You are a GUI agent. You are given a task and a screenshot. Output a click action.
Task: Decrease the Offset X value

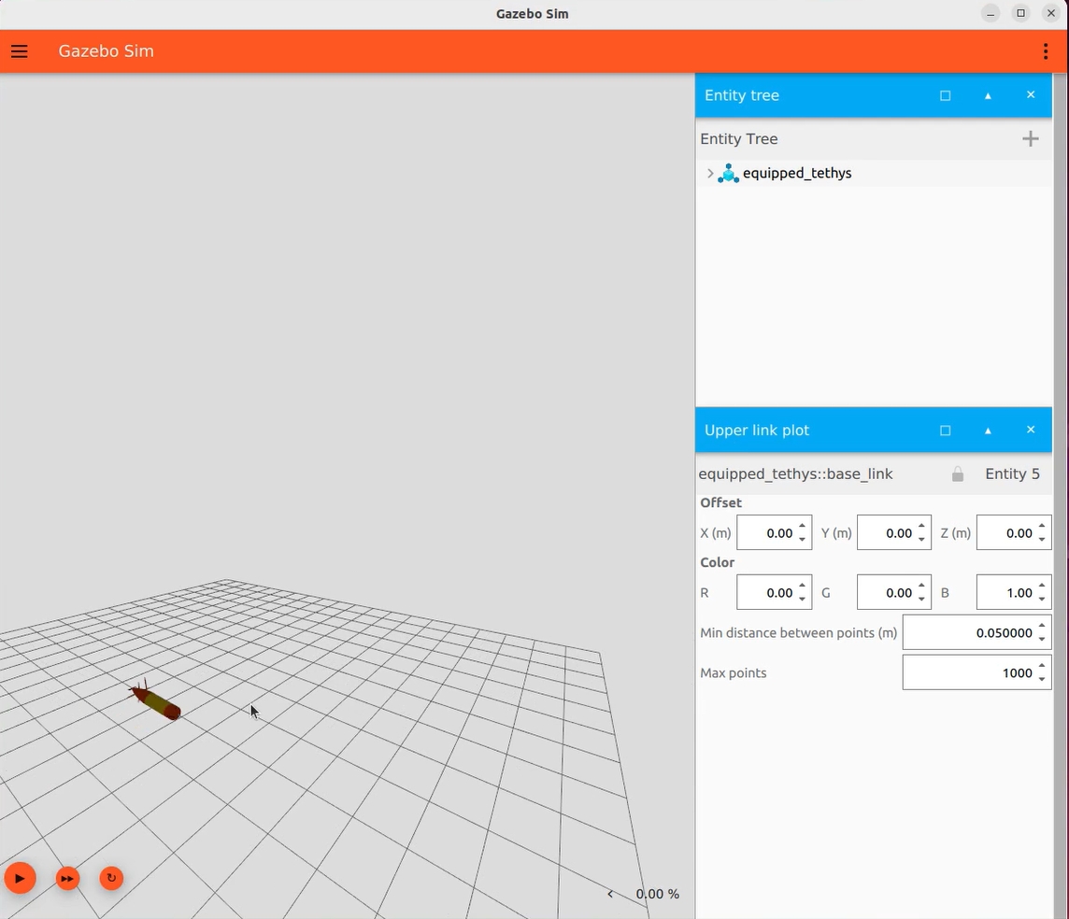tap(803, 540)
